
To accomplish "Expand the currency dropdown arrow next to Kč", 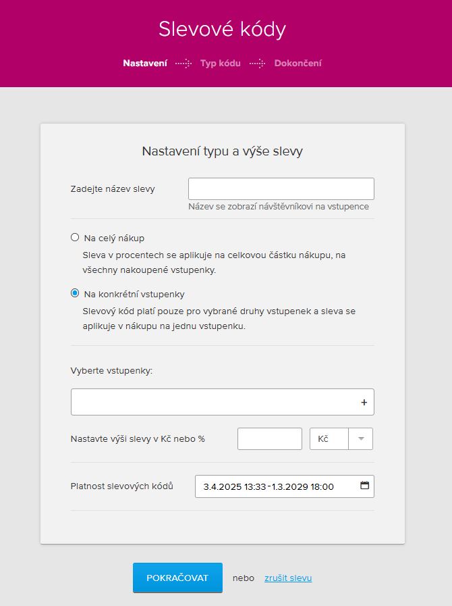I will (361, 438).
